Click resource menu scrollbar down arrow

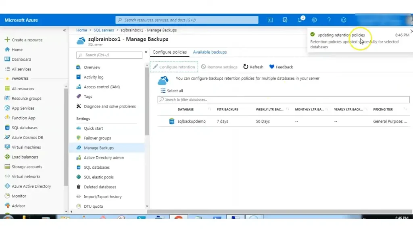[x=147, y=207]
